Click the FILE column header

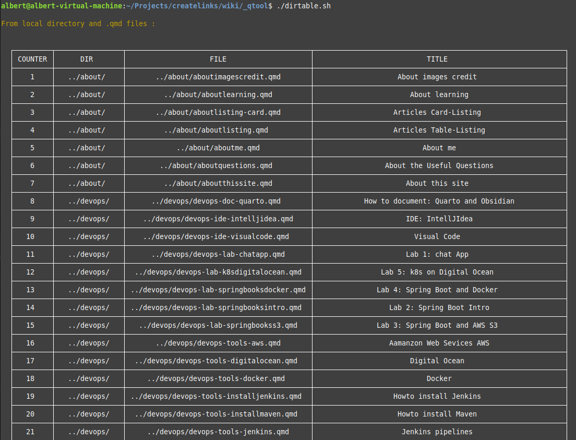218,59
